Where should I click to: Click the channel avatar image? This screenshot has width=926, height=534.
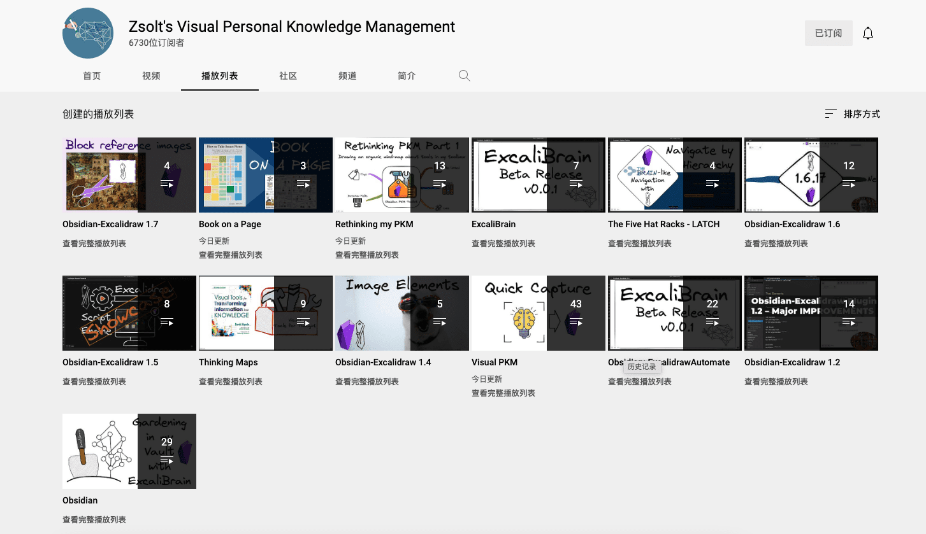pyautogui.click(x=88, y=33)
